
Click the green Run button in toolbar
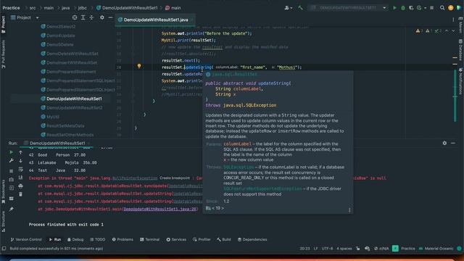394,8
